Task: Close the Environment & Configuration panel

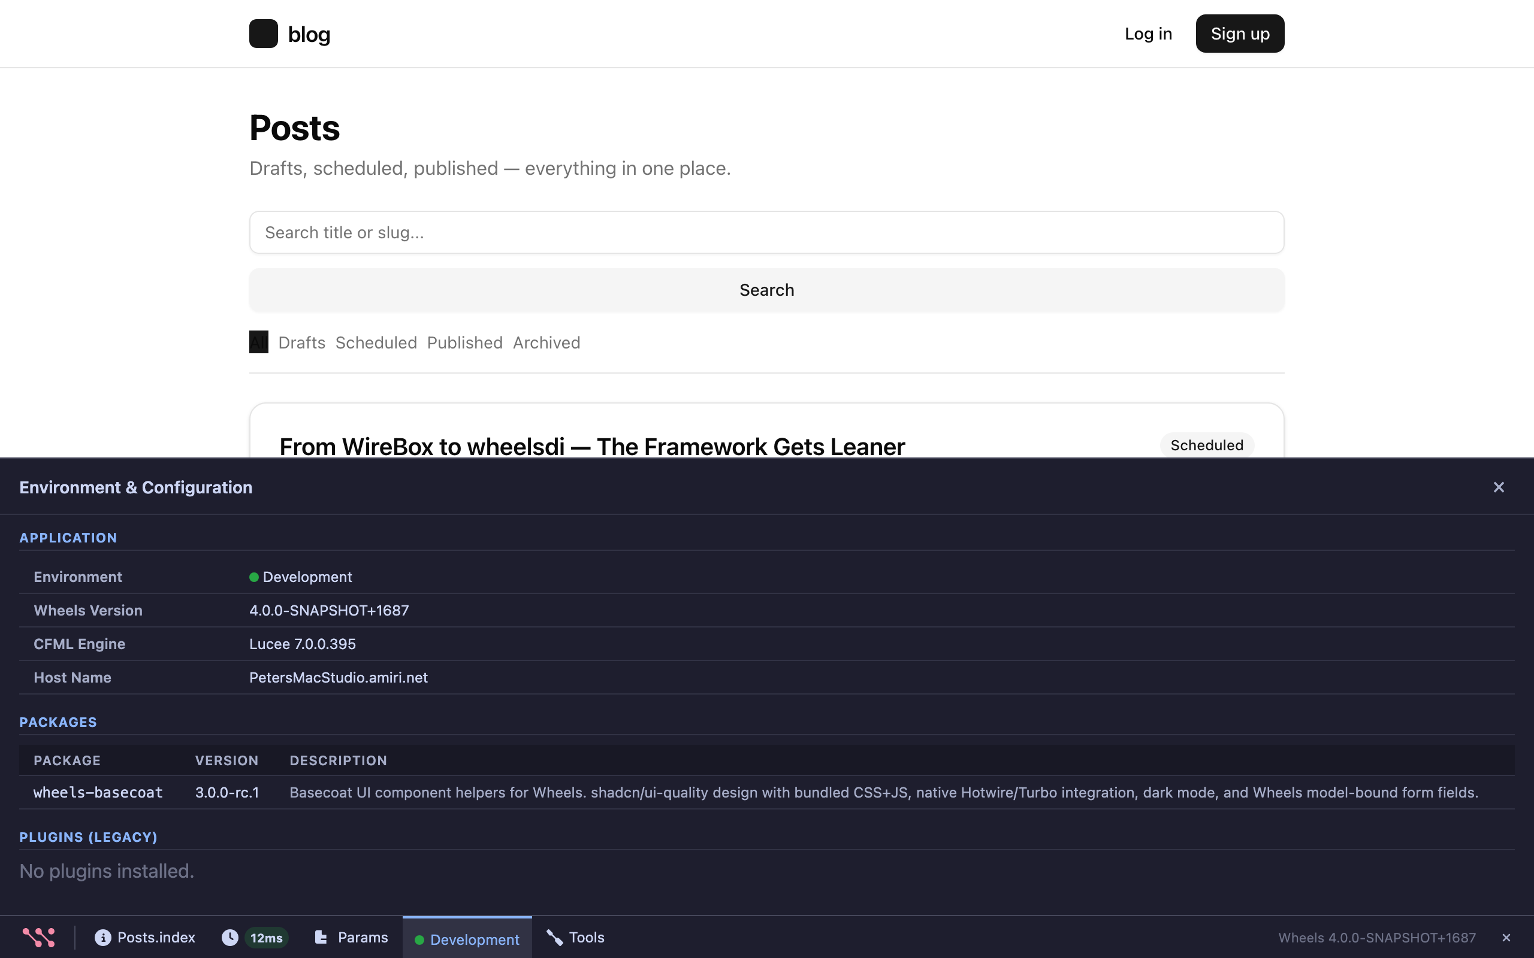Action: [1499, 487]
